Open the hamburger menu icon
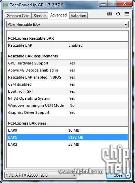Image resolution: width=135 pixels, height=183 pixels. pos(127,14)
